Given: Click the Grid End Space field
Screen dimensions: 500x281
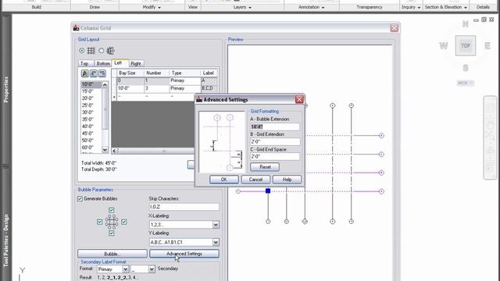Looking at the screenshot, I should point(275,156).
